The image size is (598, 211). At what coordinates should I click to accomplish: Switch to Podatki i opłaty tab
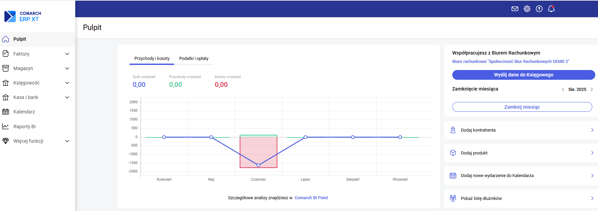(x=194, y=59)
